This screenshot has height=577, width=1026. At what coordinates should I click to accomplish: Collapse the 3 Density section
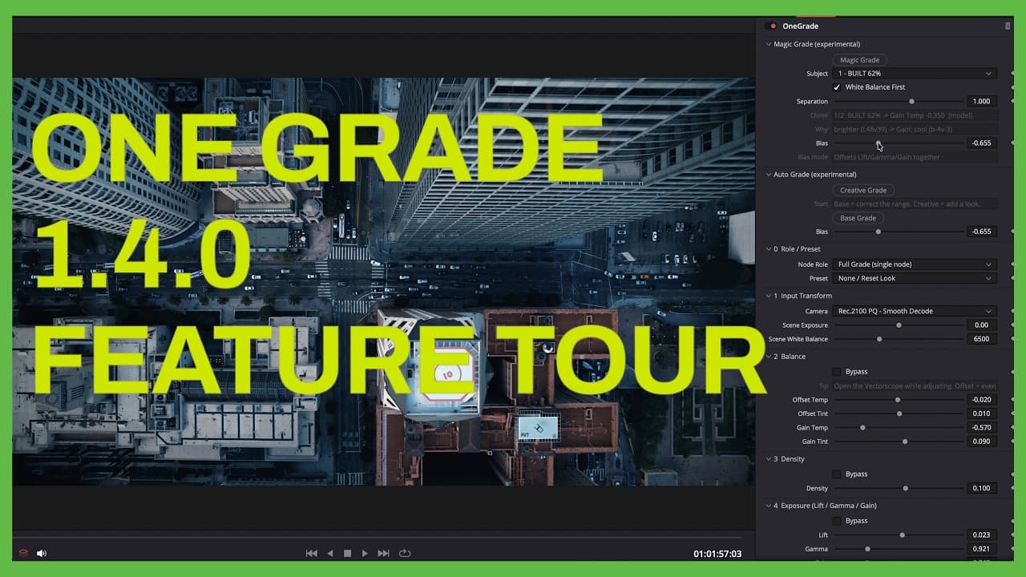pyautogui.click(x=768, y=459)
